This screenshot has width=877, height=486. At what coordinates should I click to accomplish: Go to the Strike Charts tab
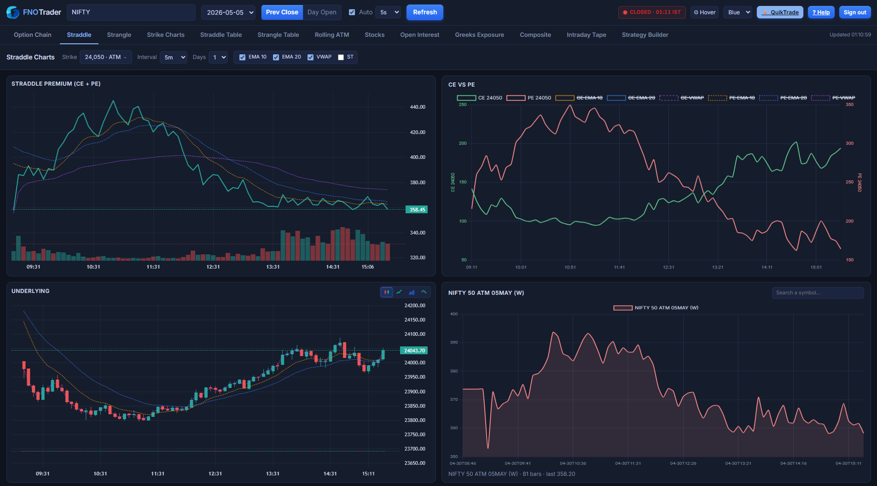(166, 35)
